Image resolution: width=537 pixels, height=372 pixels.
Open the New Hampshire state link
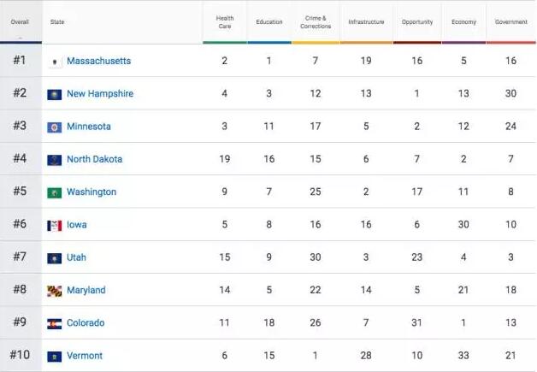click(100, 94)
